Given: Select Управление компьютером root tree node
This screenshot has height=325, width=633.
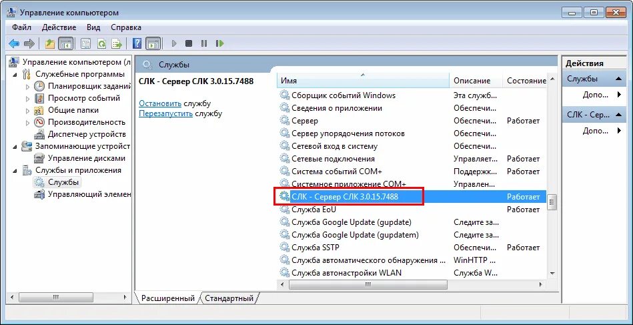Looking at the screenshot, I should [x=71, y=62].
